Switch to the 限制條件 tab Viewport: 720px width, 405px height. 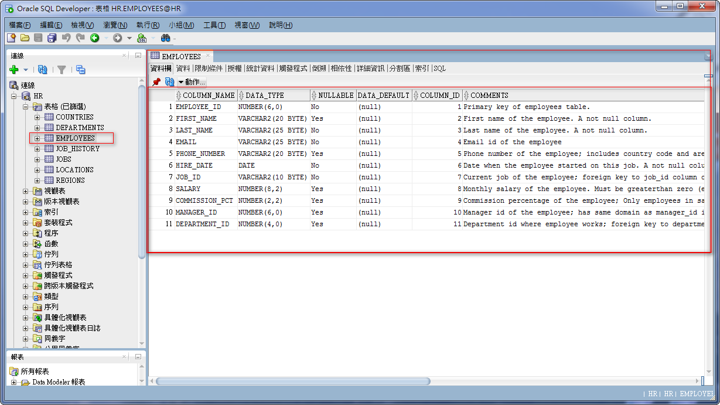[x=209, y=69]
